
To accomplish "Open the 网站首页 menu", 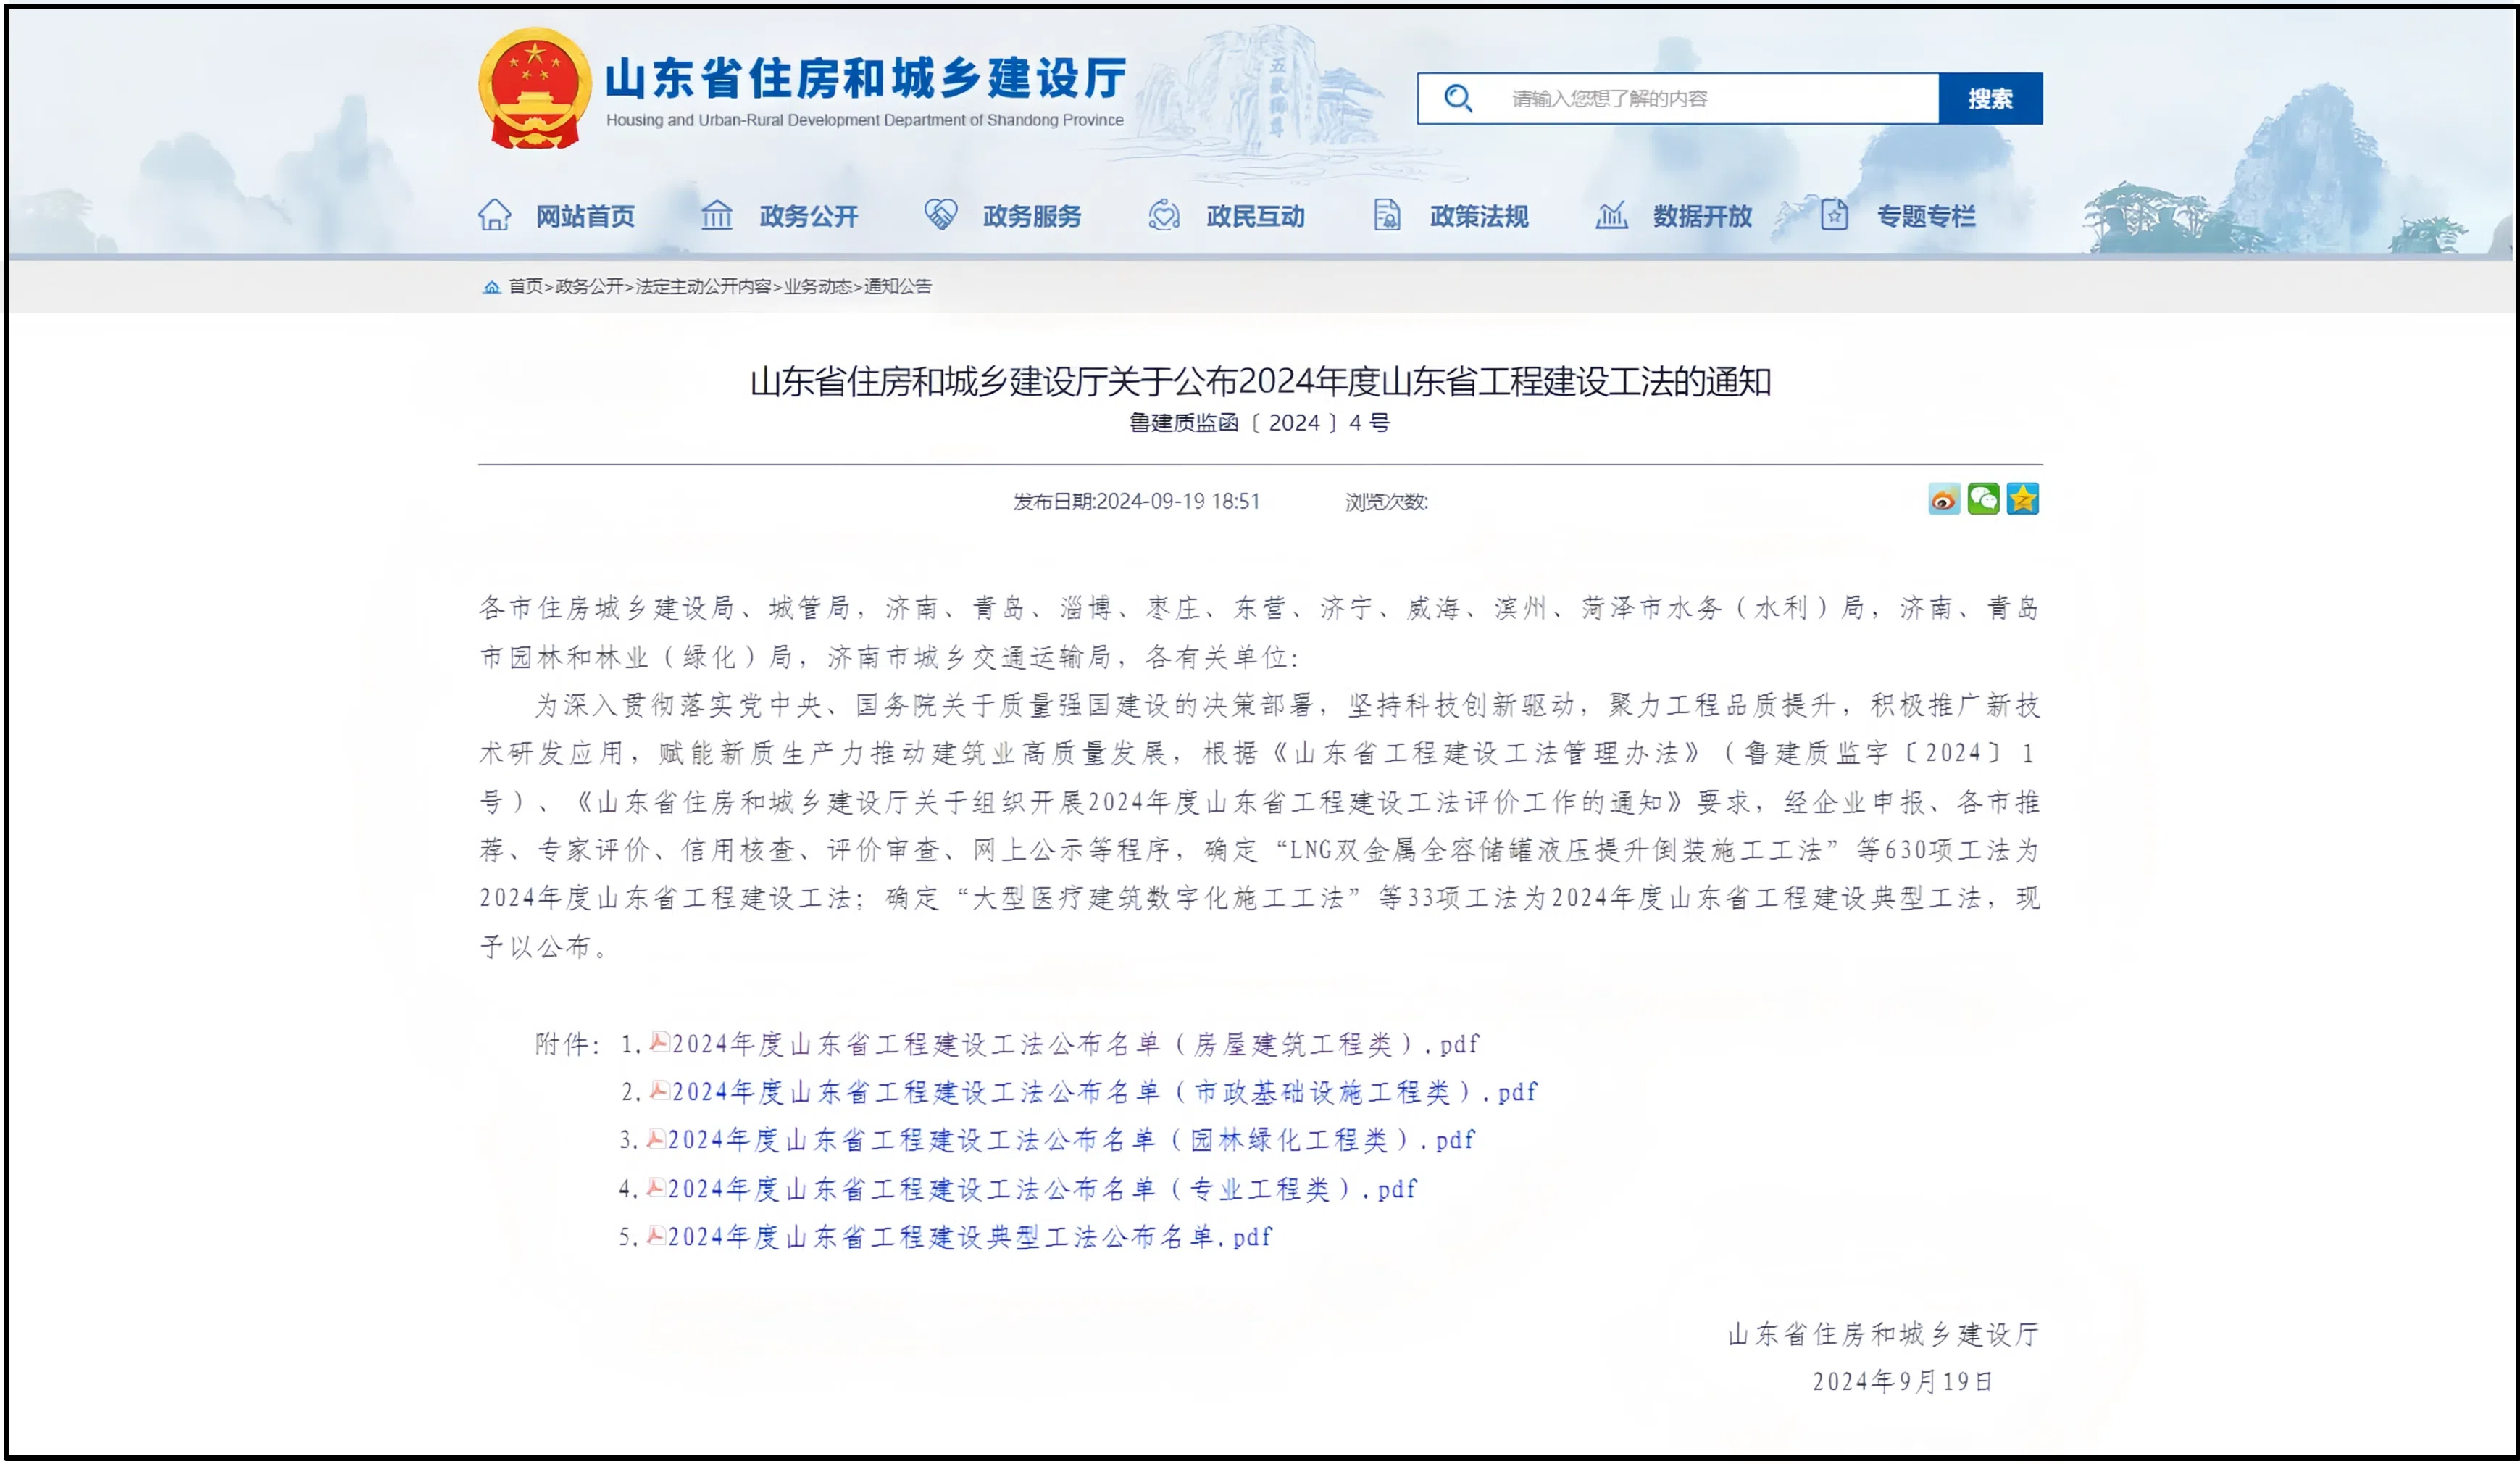I will pos(585,216).
